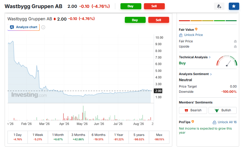Click the red bear icon
The image size is (245, 151).
(186, 110)
